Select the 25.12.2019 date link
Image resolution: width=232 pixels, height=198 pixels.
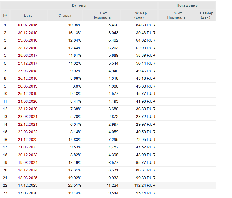tap(28, 94)
